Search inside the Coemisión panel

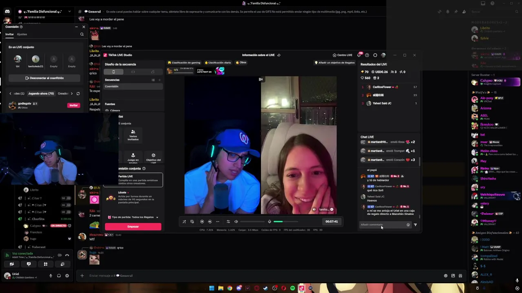[82, 34]
